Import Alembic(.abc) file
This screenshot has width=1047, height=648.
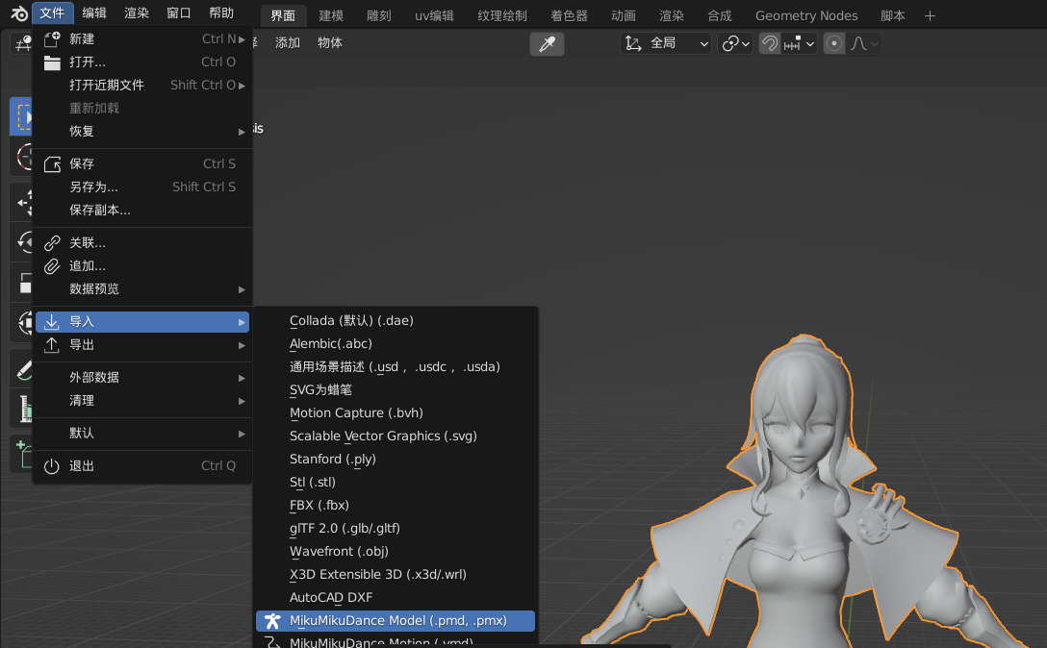coord(396,343)
